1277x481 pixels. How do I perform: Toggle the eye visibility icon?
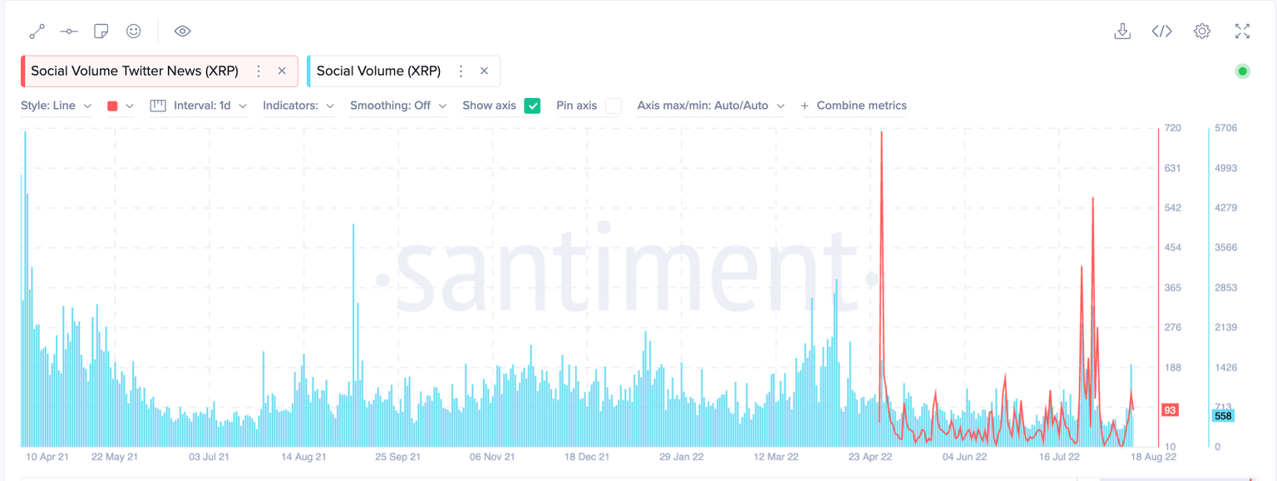point(182,32)
